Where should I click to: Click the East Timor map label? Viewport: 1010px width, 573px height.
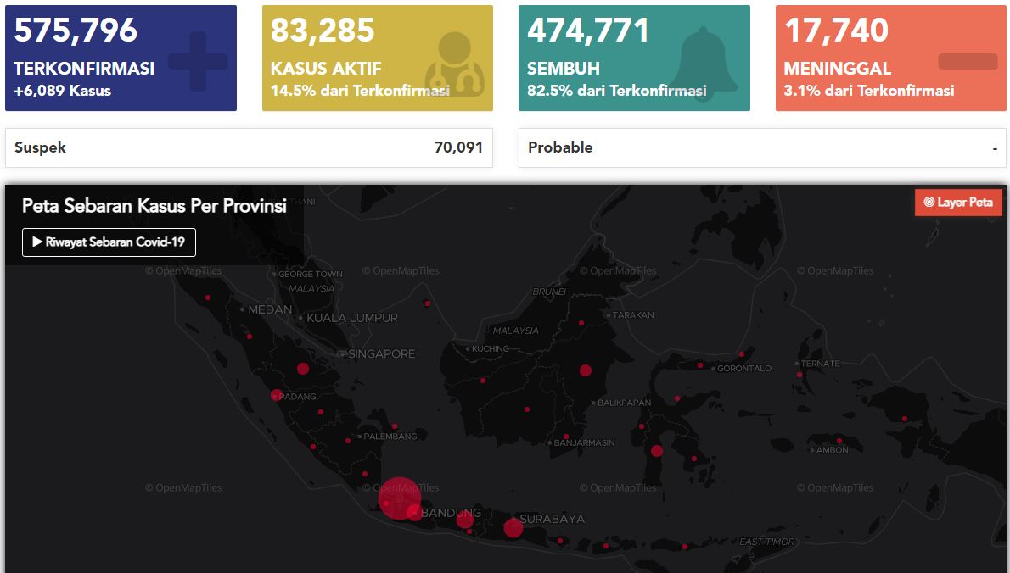pyautogui.click(x=766, y=542)
